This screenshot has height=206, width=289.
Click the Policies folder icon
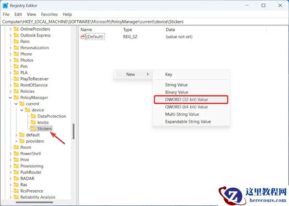tap(16, 91)
